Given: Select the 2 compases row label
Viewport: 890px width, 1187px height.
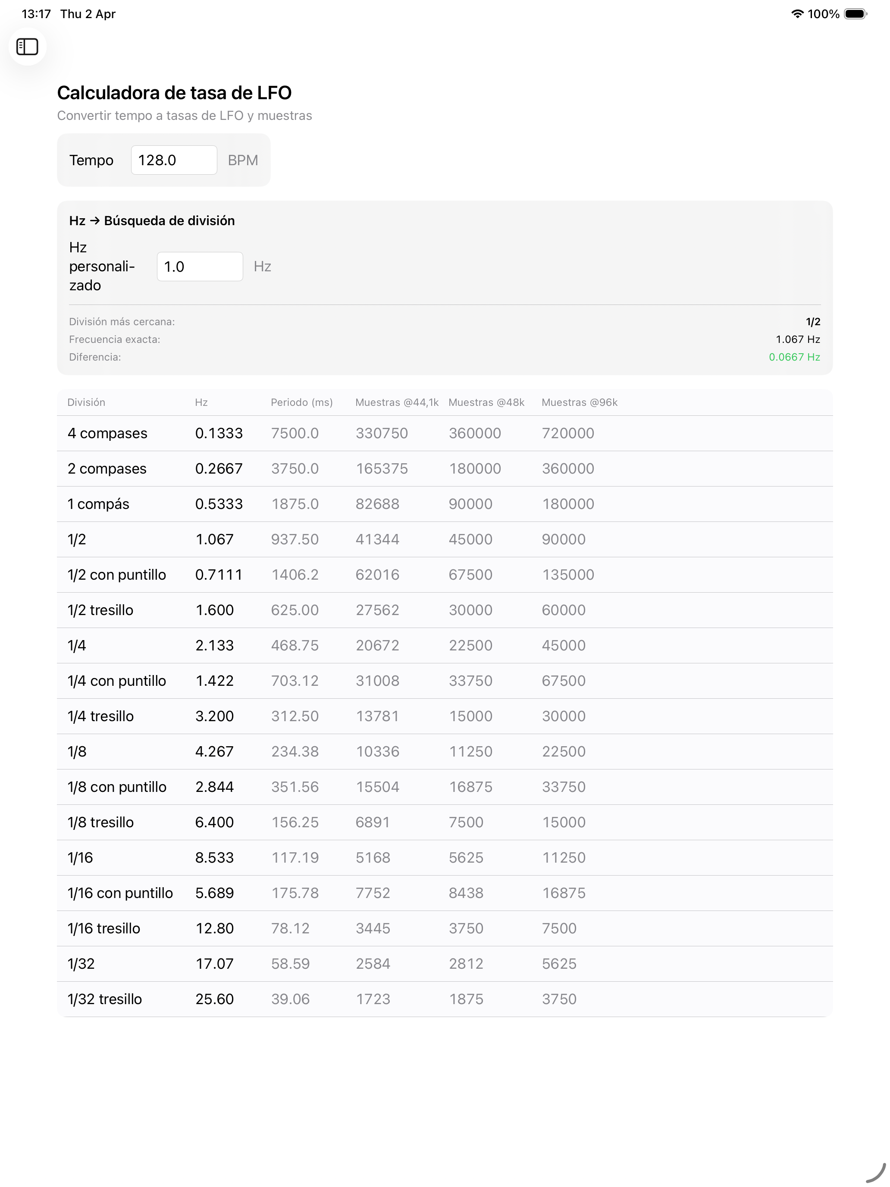Looking at the screenshot, I should [x=107, y=468].
